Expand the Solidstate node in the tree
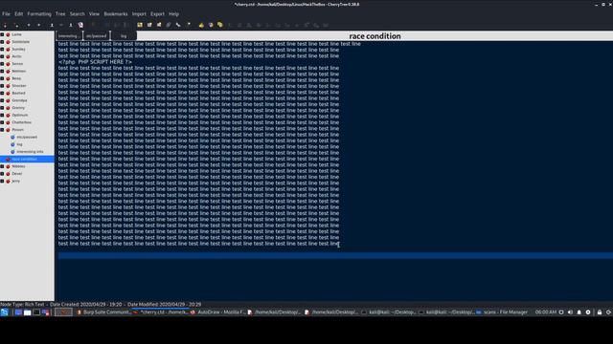 [x=2, y=42]
